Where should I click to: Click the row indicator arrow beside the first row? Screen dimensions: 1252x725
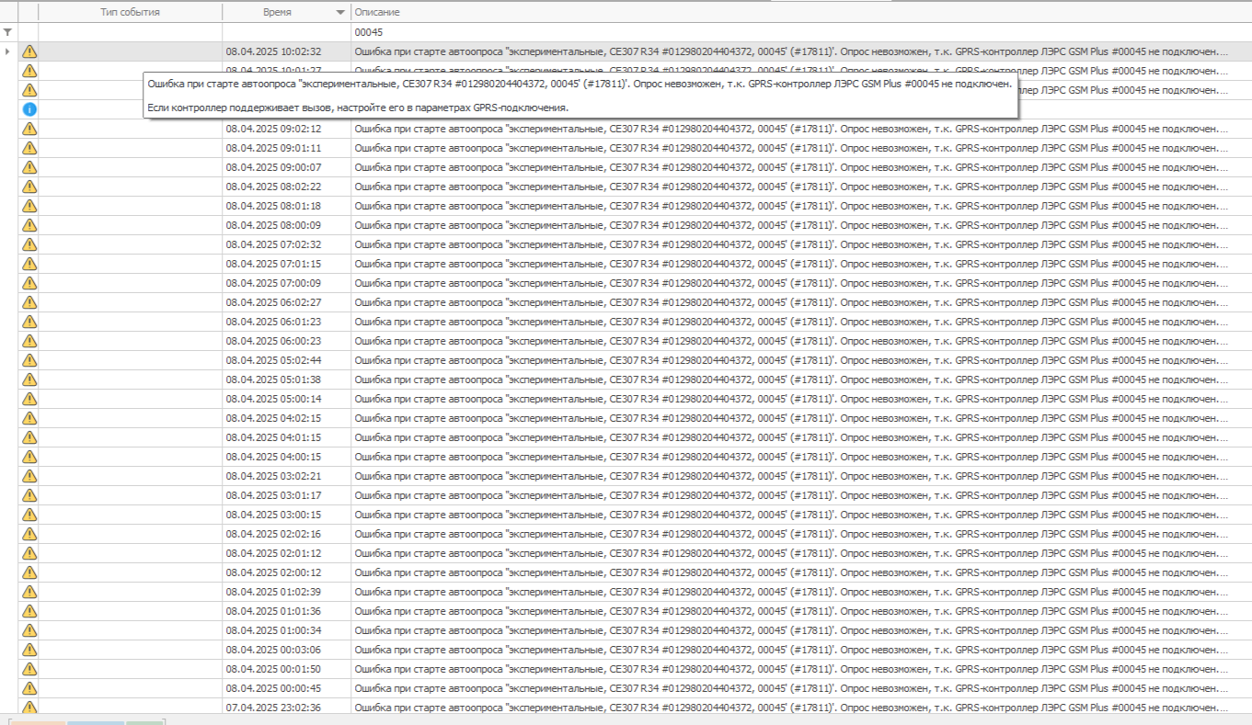click(x=8, y=51)
